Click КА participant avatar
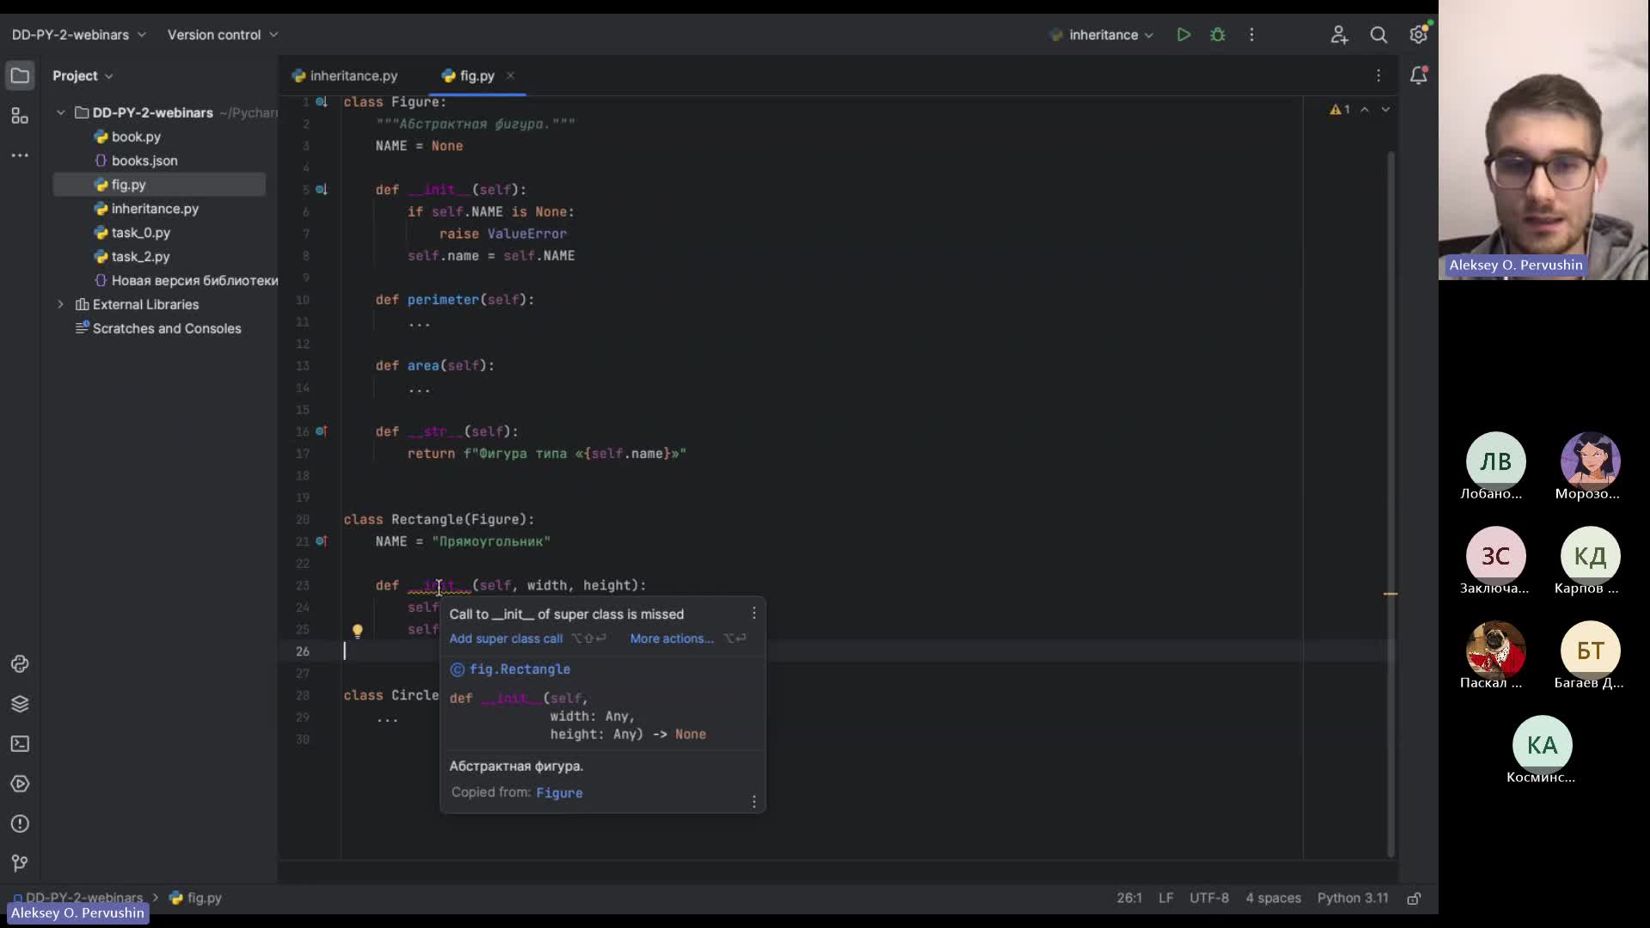Screen dimensions: 1650x928 [1542, 745]
